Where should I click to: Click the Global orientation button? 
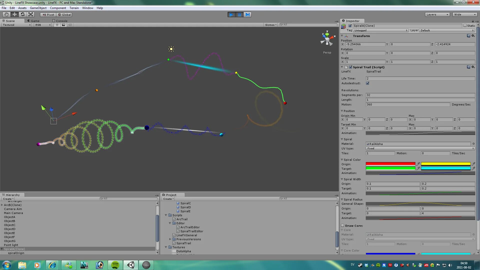pyautogui.click(x=64, y=14)
